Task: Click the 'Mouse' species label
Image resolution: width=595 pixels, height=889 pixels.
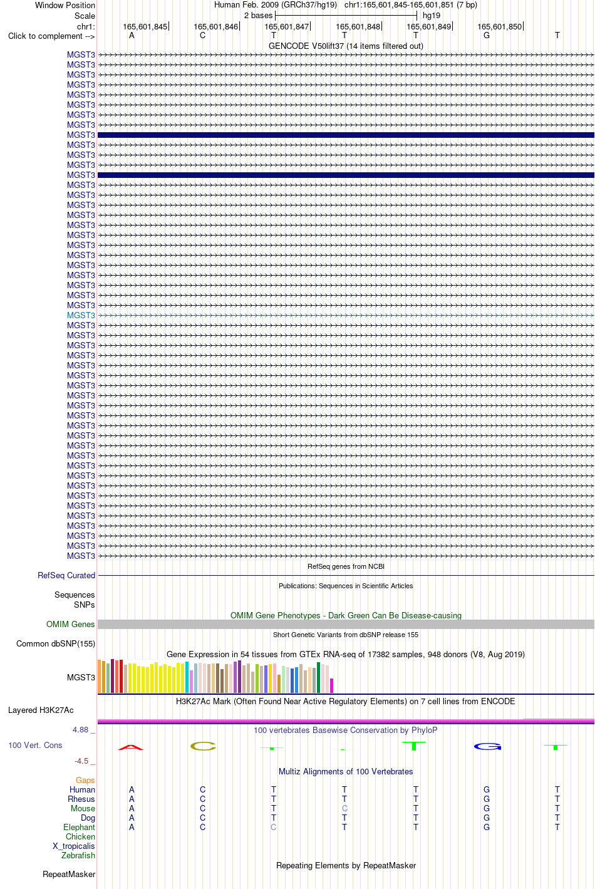Action: click(x=83, y=808)
